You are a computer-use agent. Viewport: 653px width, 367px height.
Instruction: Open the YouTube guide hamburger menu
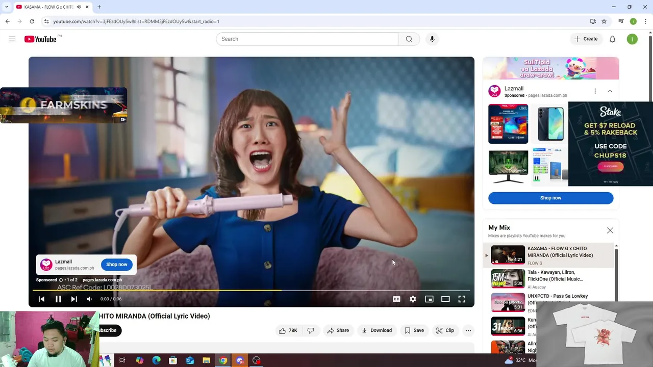click(12, 39)
